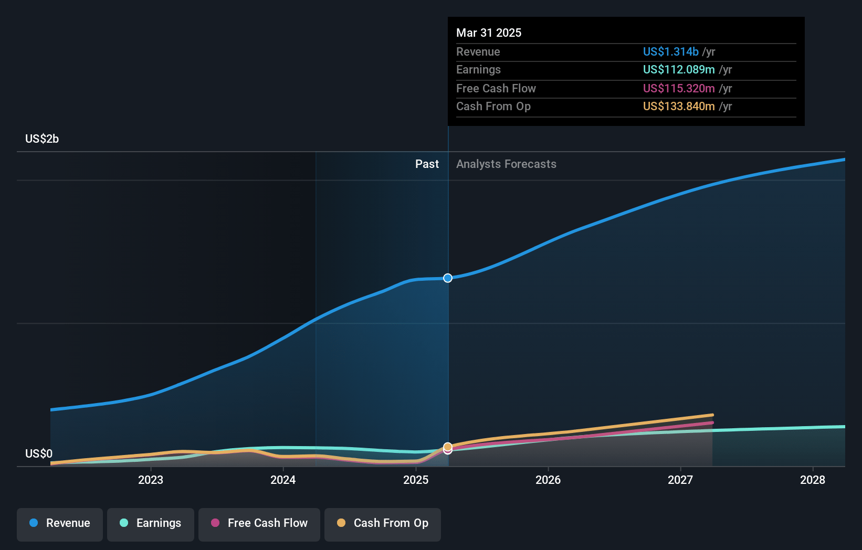Click the US$1.314b revenue value in tooltip
The width and height of the screenshot is (862, 550).
(671, 51)
